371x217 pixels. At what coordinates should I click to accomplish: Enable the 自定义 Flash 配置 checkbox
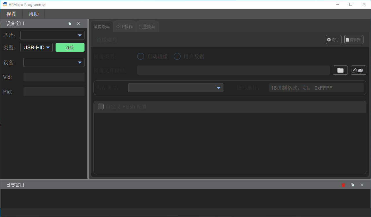pos(101,106)
